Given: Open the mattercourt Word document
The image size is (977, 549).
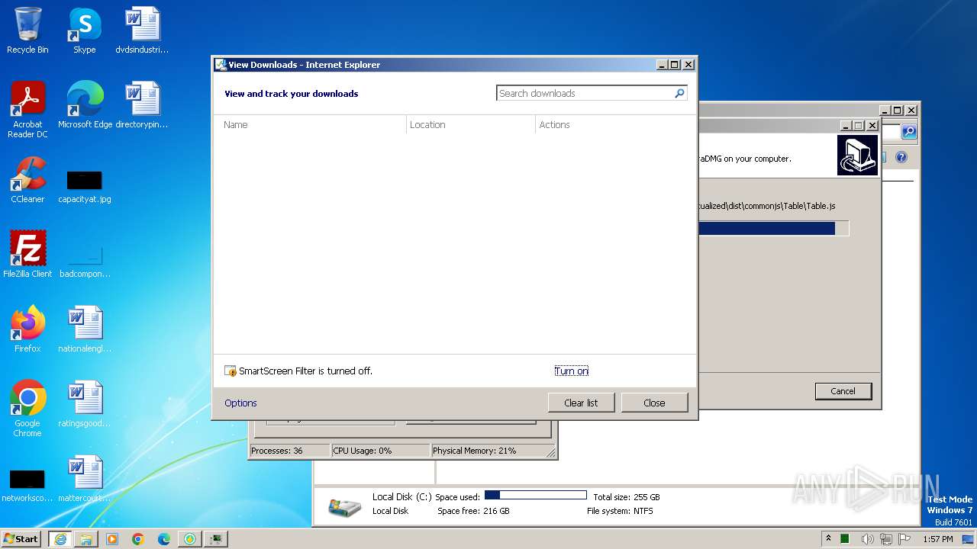Looking at the screenshot, I should (85, 479).
